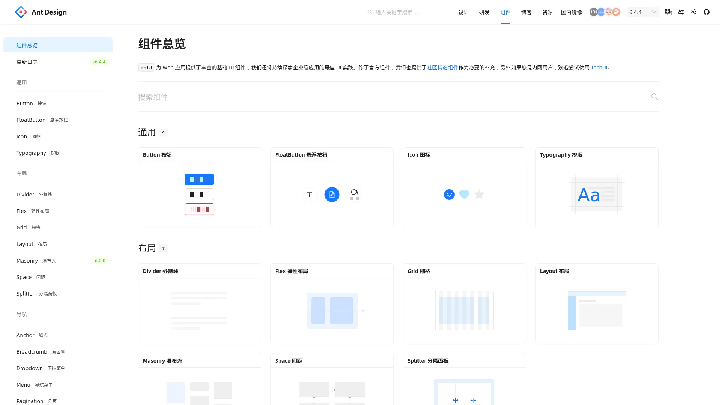This screenshot has height=405, width=720.
Task: Open Typography 排版 in the sidebar
Action: click(58, 153)
